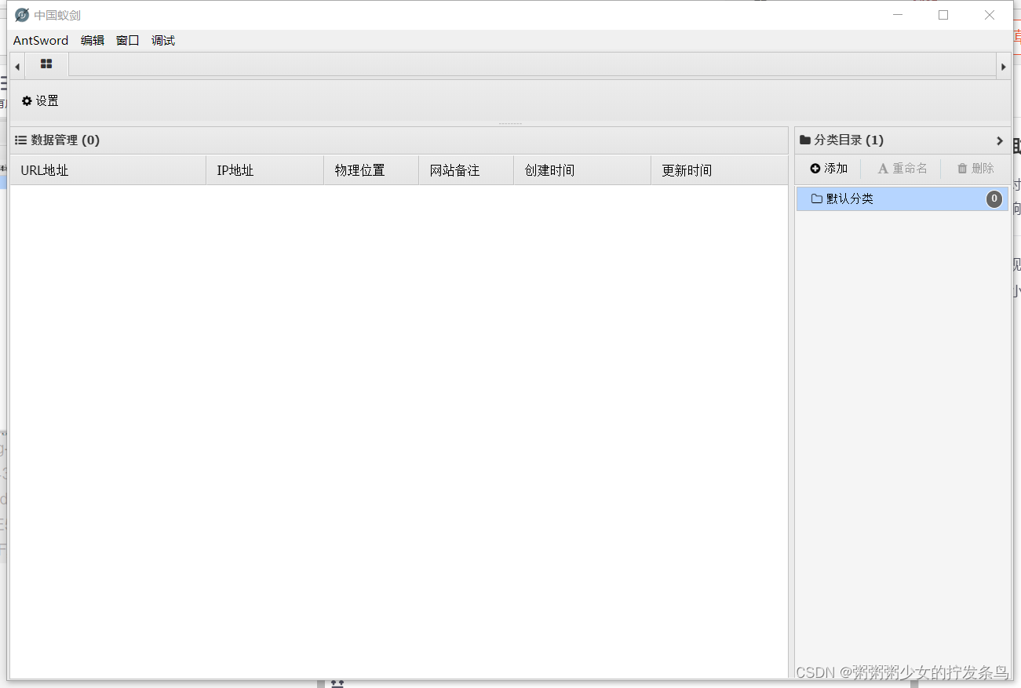Click the 0 count badge on 默认分类
Viewport: 1021px width, 688px height.
[994, 199]
